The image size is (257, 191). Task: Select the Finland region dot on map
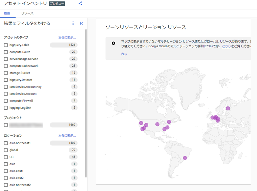click(228, 108)
